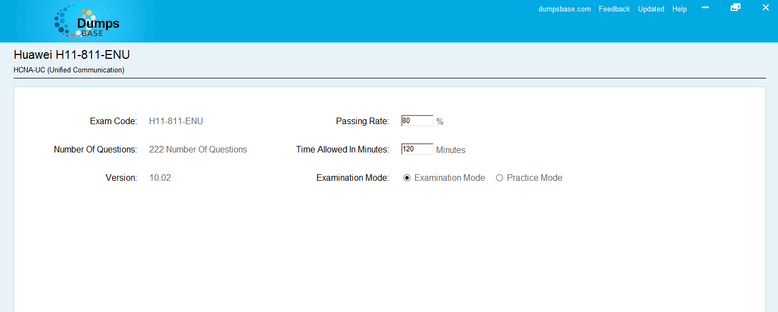Click the gray H11-811-ENU exam code value
Screen dimensions: 778x312
176,121
